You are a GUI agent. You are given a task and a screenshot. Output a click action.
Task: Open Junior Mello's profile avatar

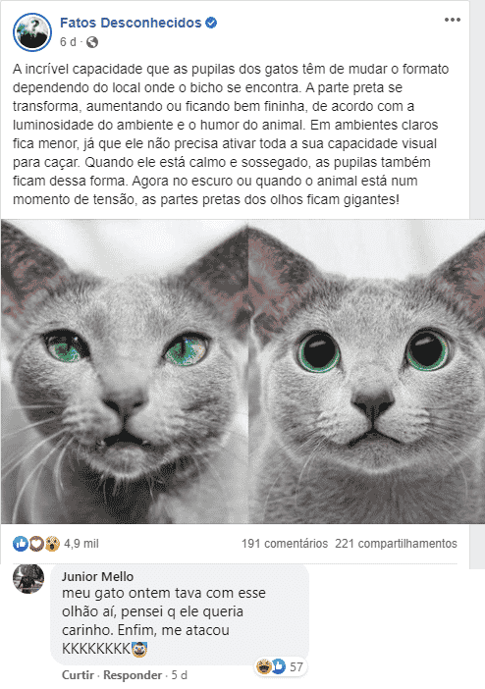pyautogui.click(x=28, y=579)
